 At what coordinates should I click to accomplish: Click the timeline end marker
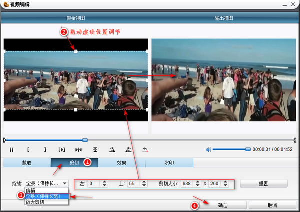[295, 140]
